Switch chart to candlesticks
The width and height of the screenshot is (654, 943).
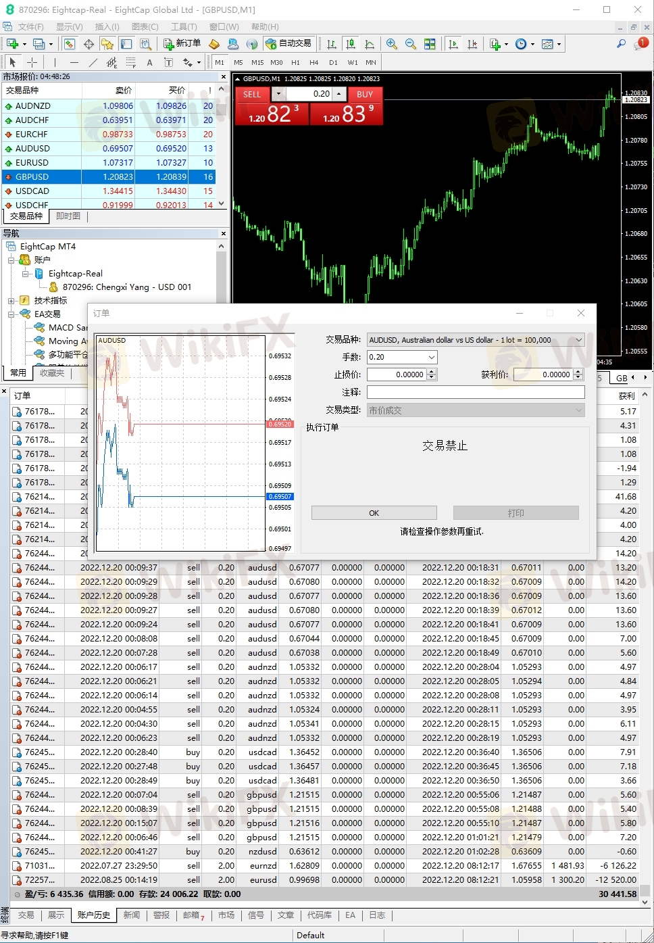pos(350,44)
